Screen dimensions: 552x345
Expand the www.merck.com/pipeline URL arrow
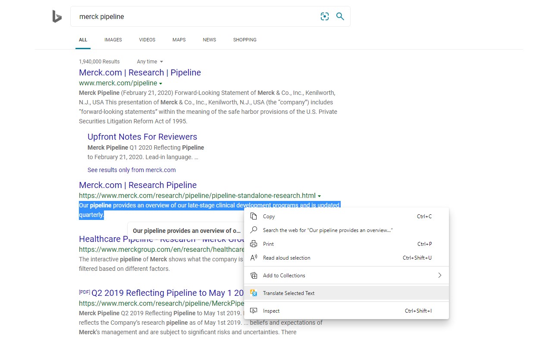coord(160,83)
